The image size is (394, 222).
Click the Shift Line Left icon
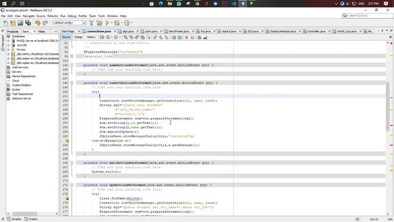pos(174,37)
